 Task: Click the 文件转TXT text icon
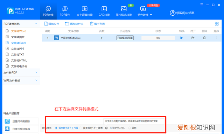(7, 54)
